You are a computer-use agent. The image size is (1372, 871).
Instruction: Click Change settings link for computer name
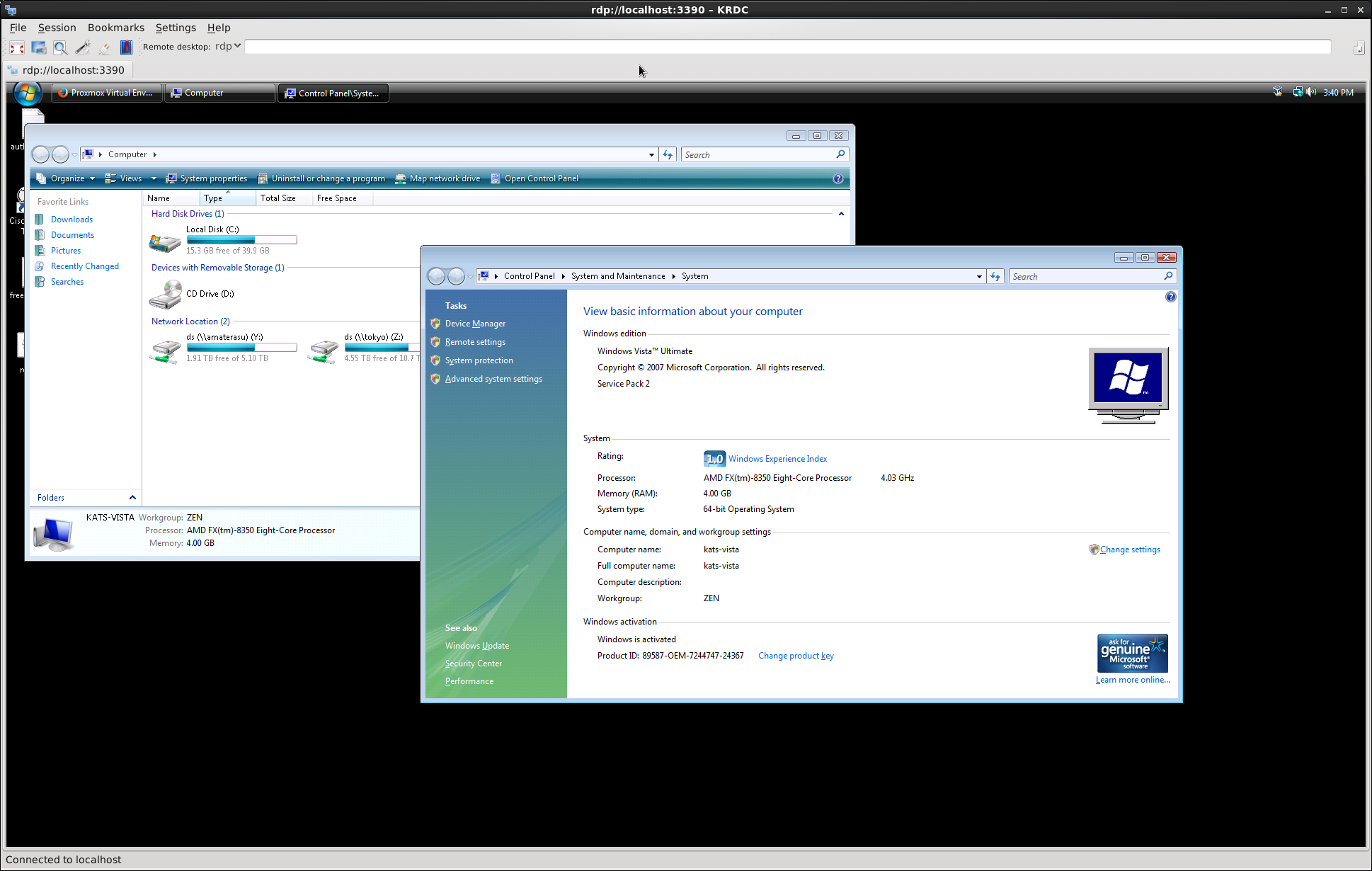[x=1130, y=550]
